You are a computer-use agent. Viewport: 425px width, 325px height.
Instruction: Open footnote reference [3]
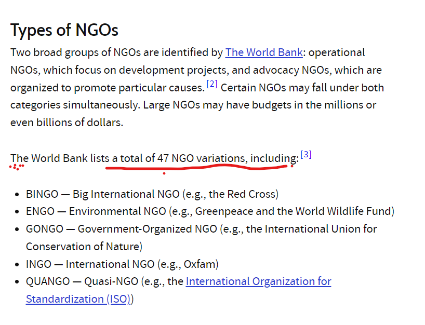306,154
